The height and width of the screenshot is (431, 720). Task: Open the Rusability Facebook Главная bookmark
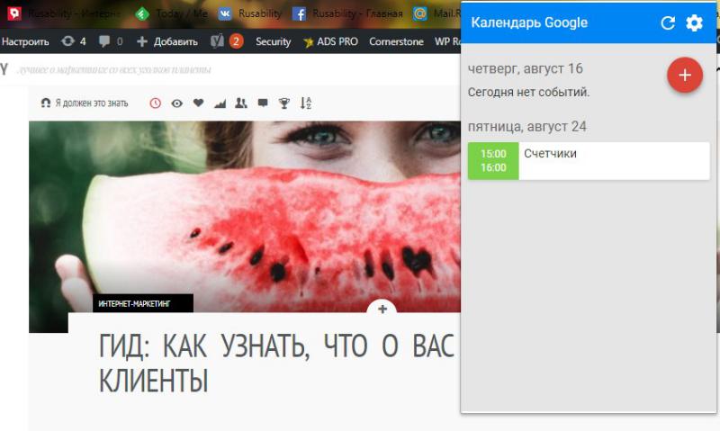347,13
